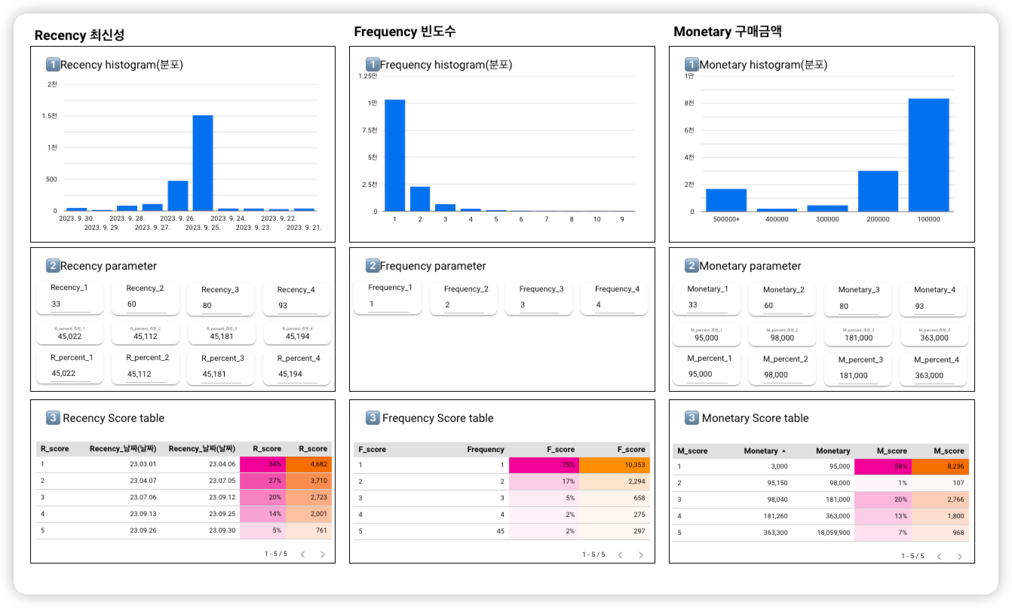Click the 2,766 cell in Monetary table
This screenshot has height=608, width=1012.
click(x=940, y=500)
